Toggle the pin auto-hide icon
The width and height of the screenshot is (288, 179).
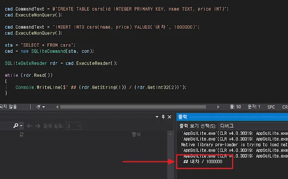[x=163, y=117]
